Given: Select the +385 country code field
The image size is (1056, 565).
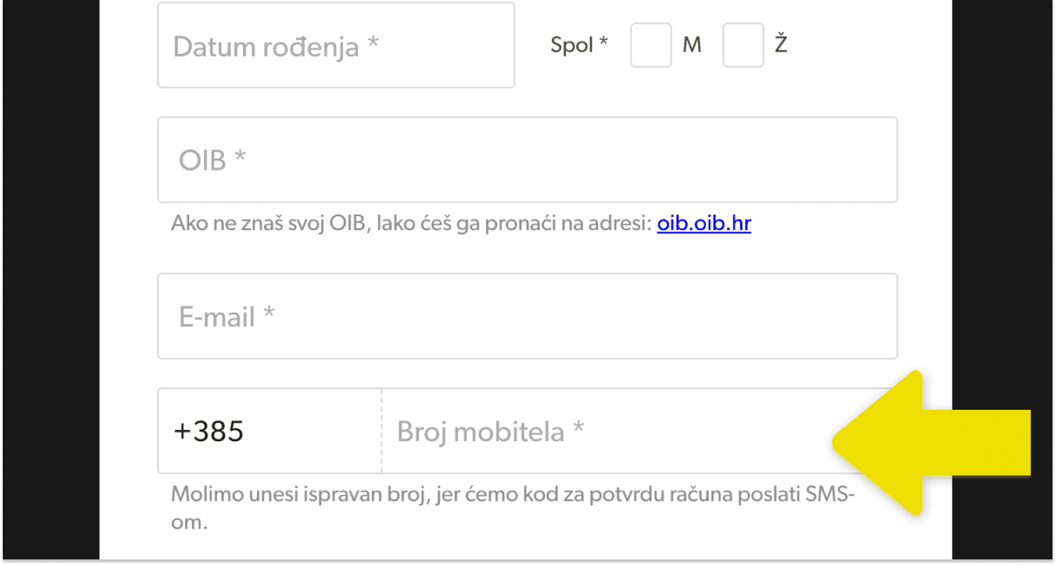Looking at the screenshot, I should click(x=270, y=431).
